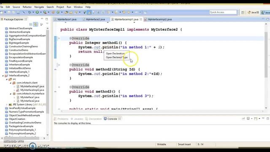Click the Debug bug icon in the toolbar

point(30,12)
